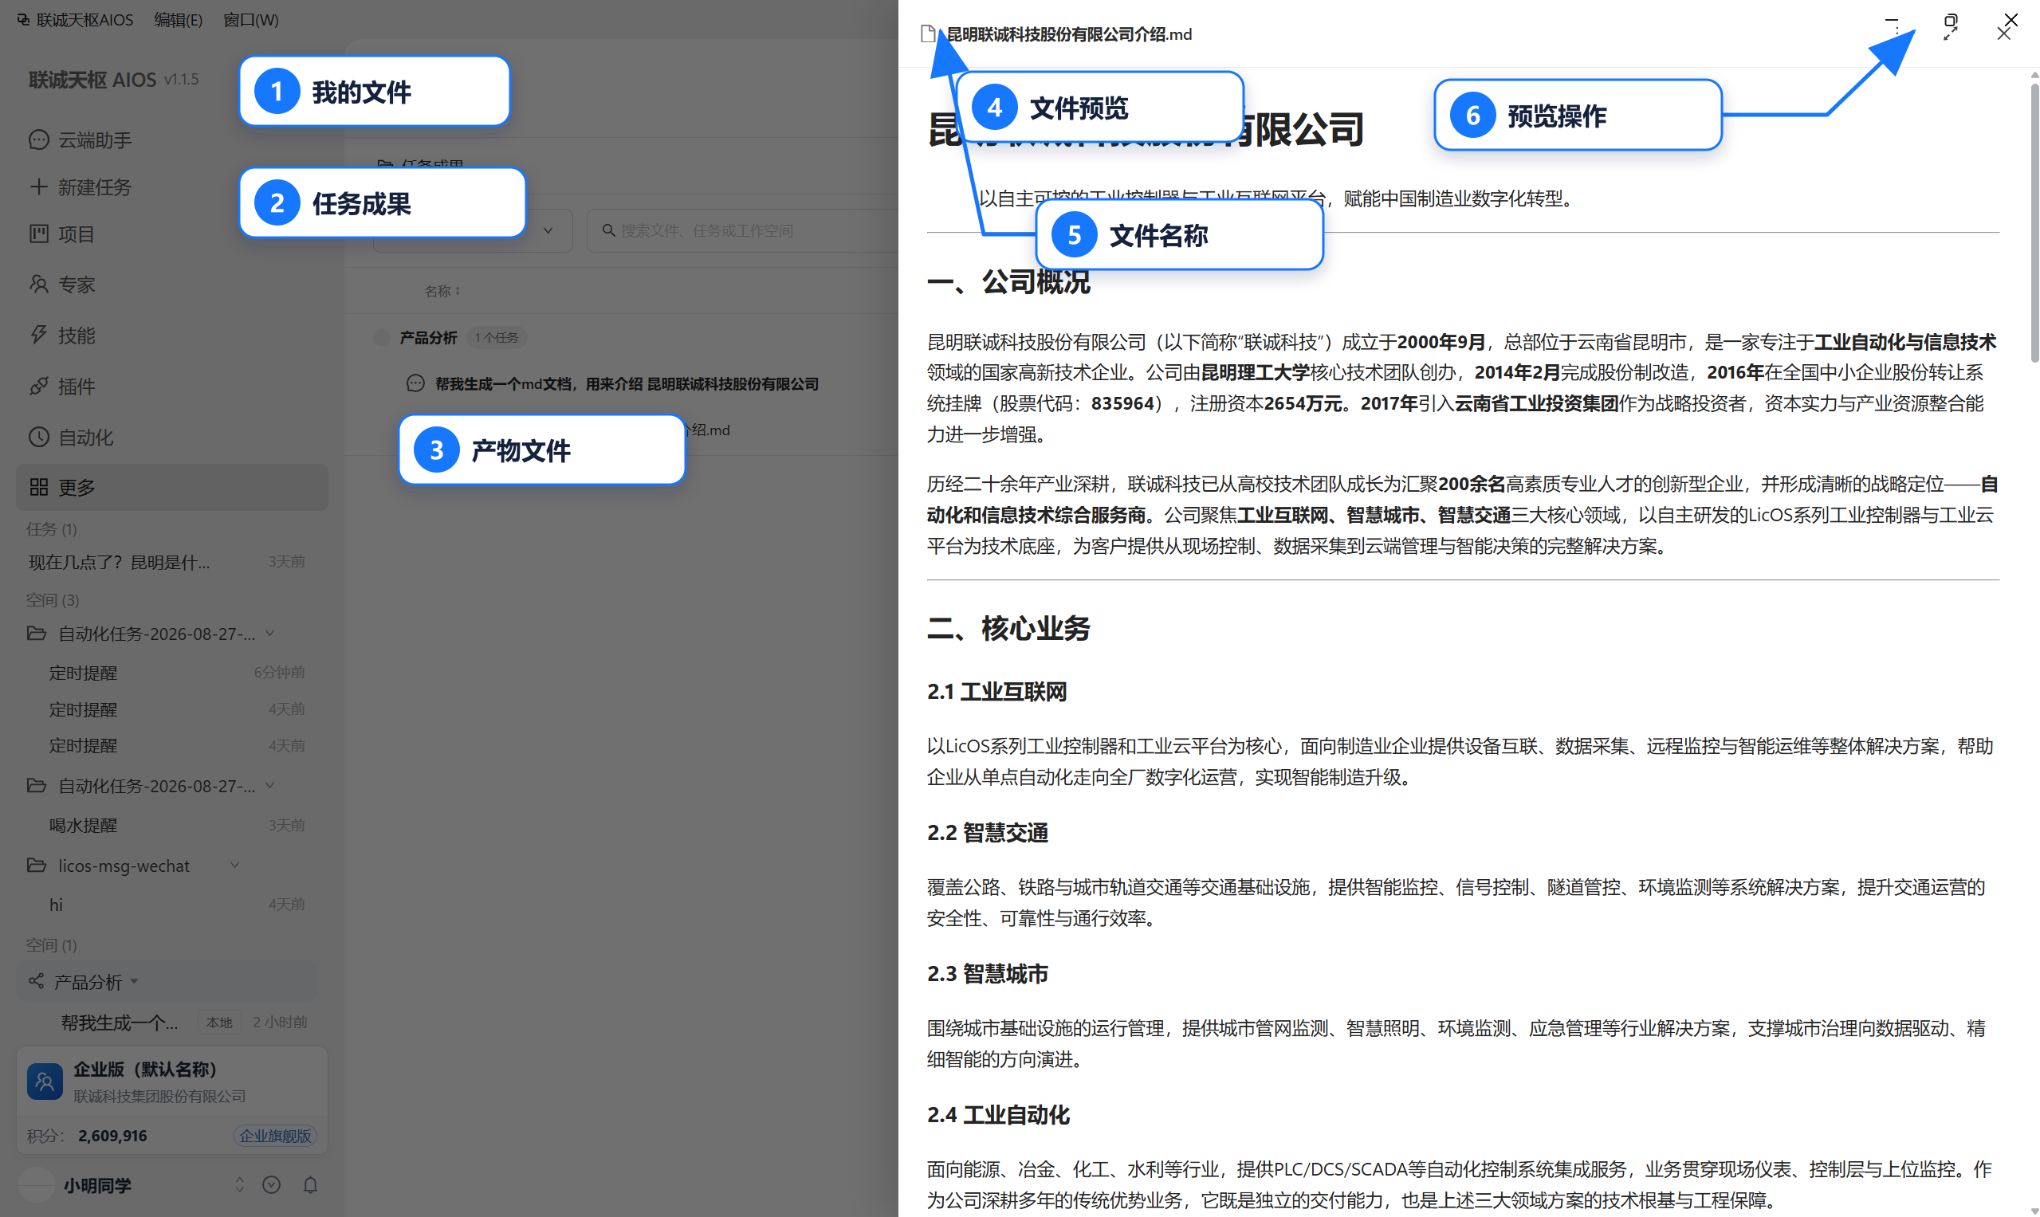This screenshot has height=1217, width=2040.
Task: Open 自动化 clock icon entry
Action: coord(38,436)
